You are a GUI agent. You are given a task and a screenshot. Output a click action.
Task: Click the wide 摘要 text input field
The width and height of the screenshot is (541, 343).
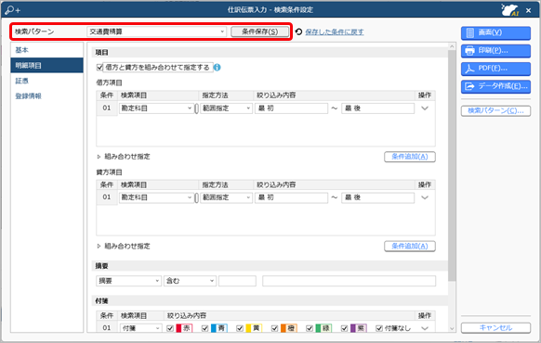349,281
